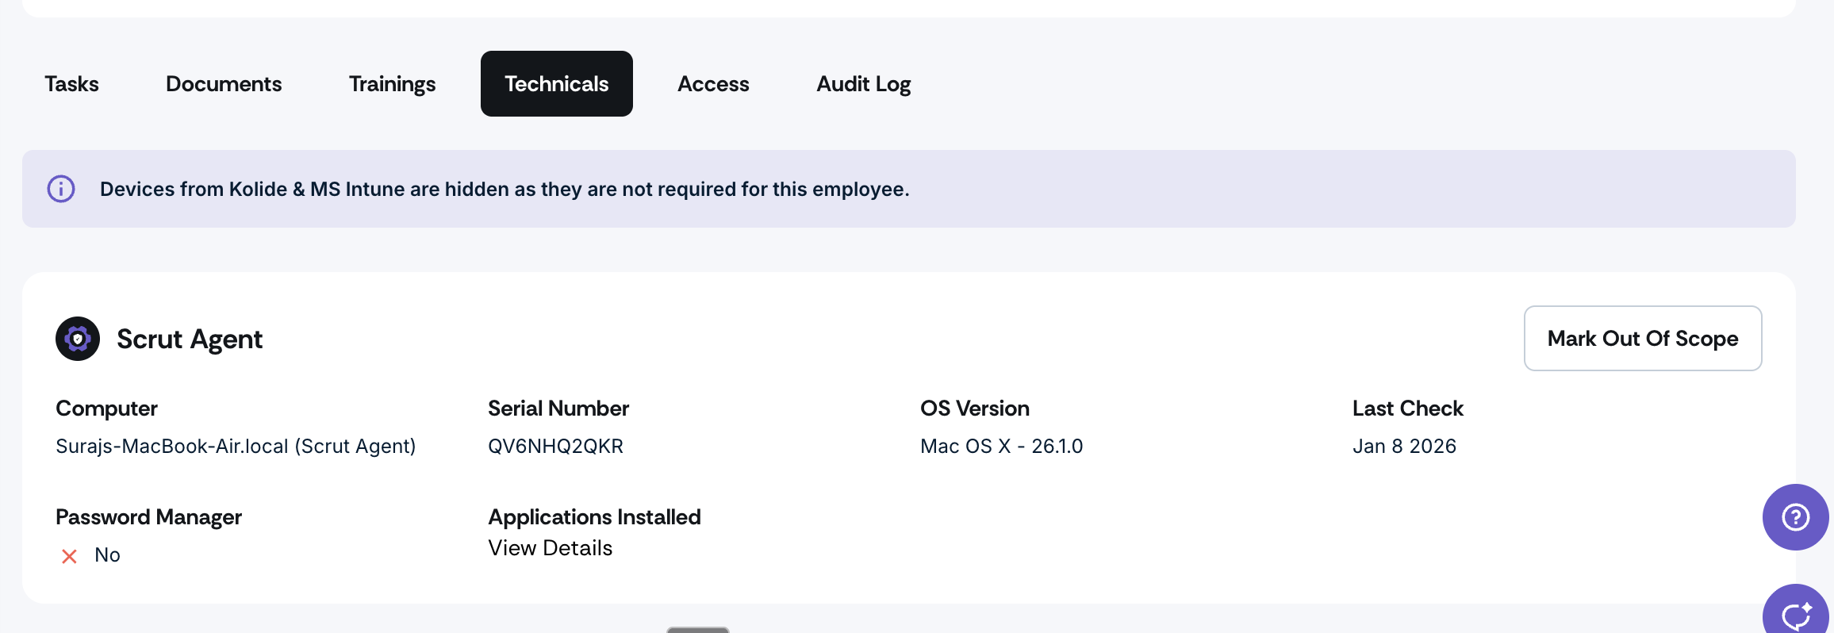Click the info icon in the banner
This screenshot has width=1834, height=633.
tap(61, 189)
